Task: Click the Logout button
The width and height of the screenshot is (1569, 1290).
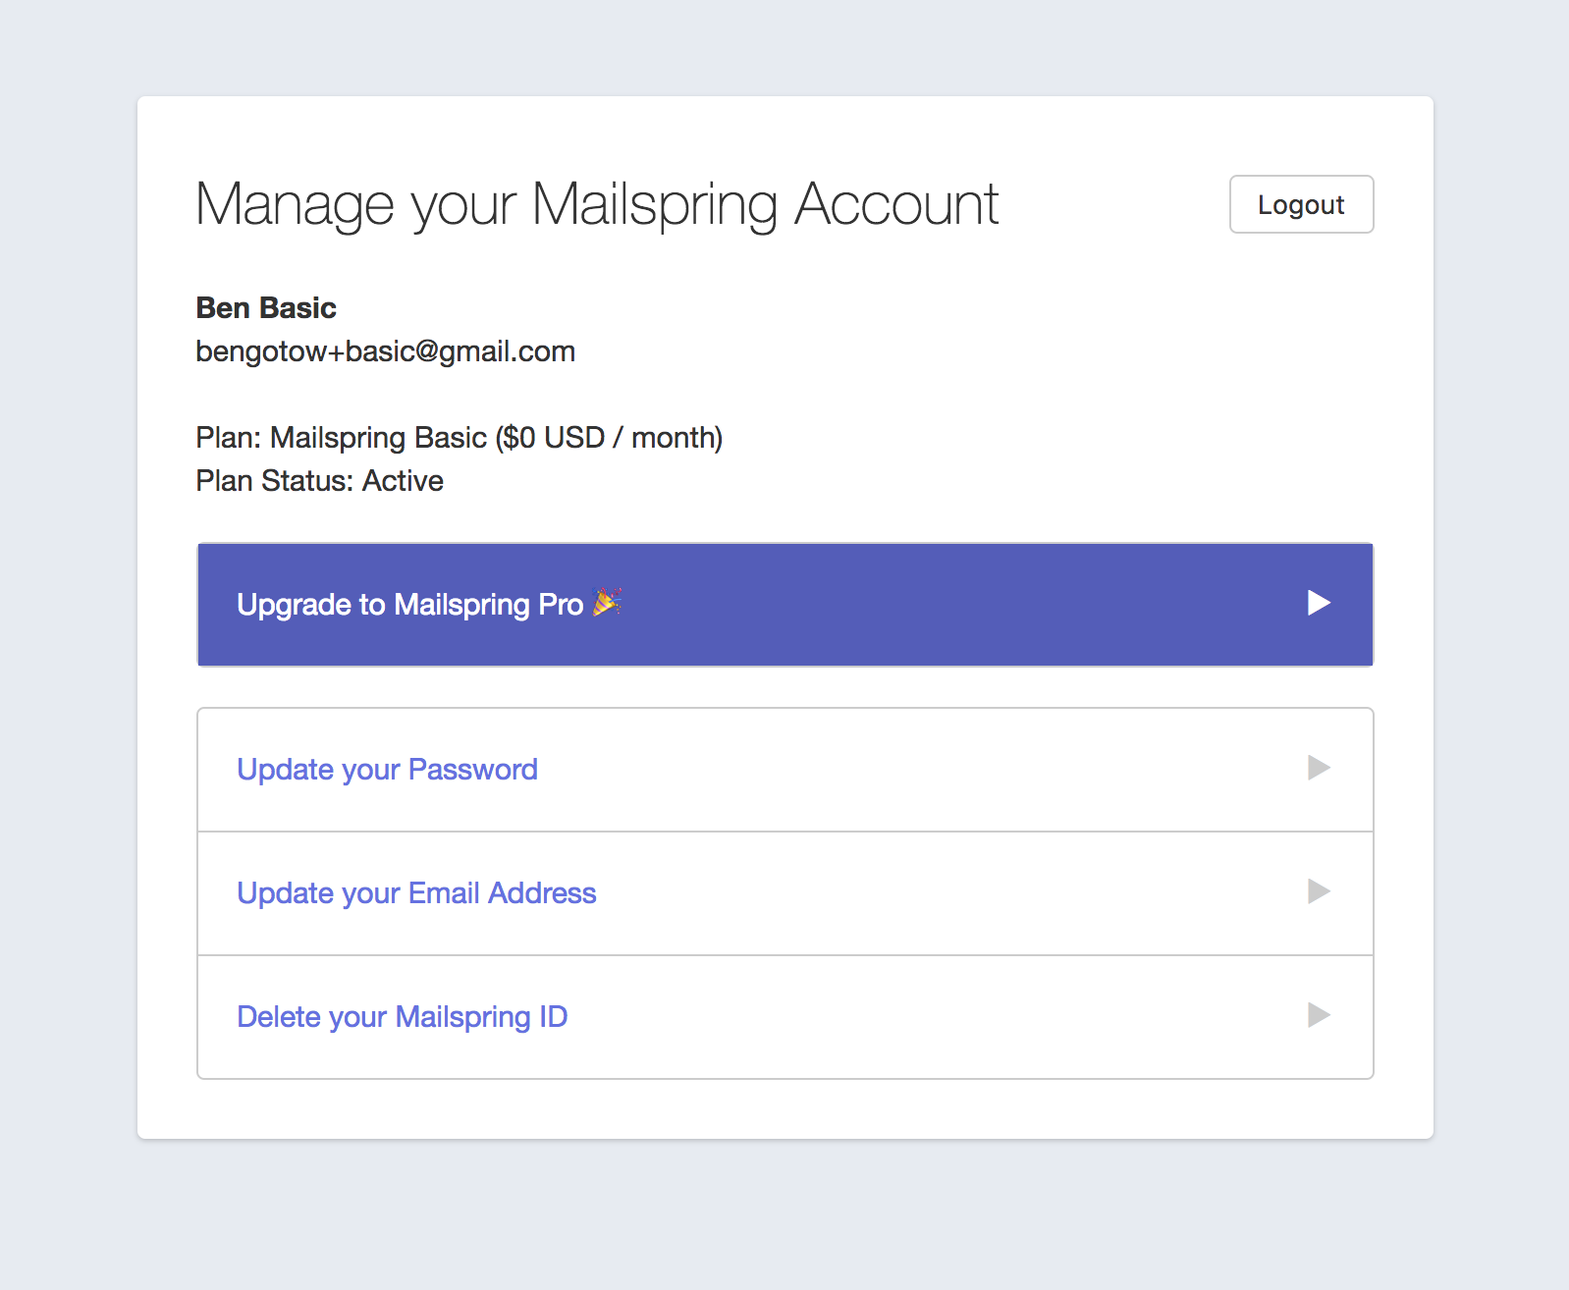Action: pos(1301,204)
